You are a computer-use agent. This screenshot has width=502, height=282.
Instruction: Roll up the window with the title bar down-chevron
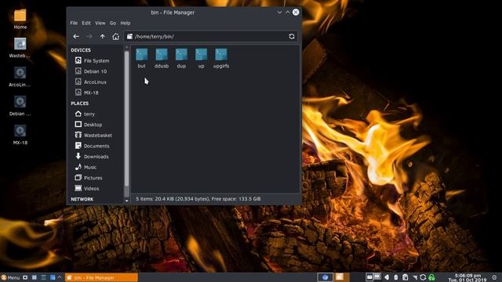pos(279,13)
